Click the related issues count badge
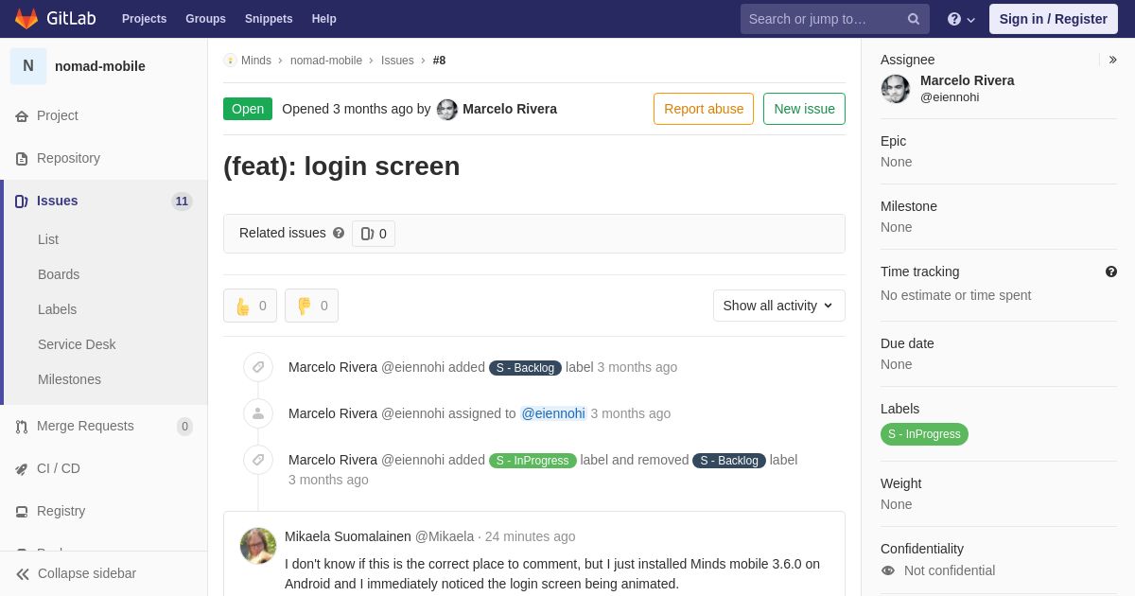1135x596 pixels. (x=374, y=234)
